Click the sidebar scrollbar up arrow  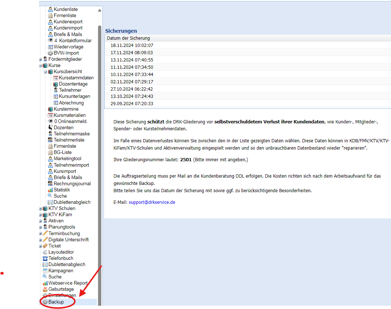(99, 10)
